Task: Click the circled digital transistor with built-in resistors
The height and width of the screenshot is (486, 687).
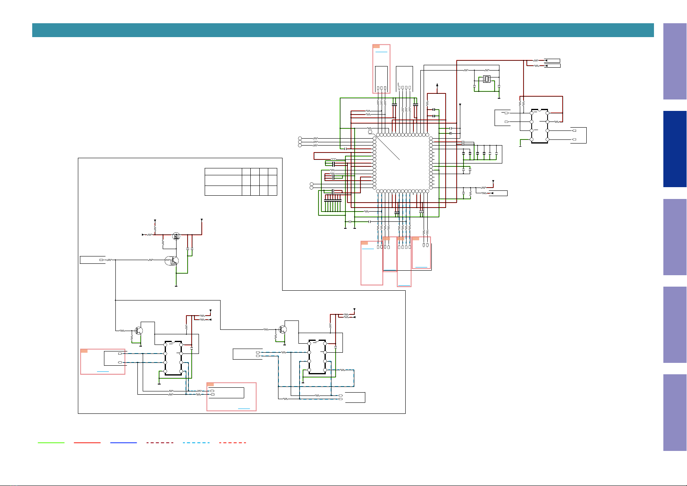Action: tap(171, 261)
